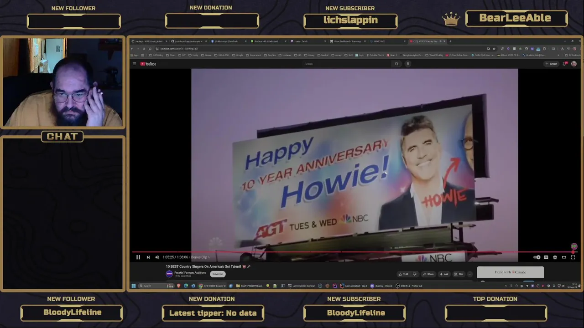Open more actions ellipsis below video
The image size is (584, 328).
tap(470, 274)
